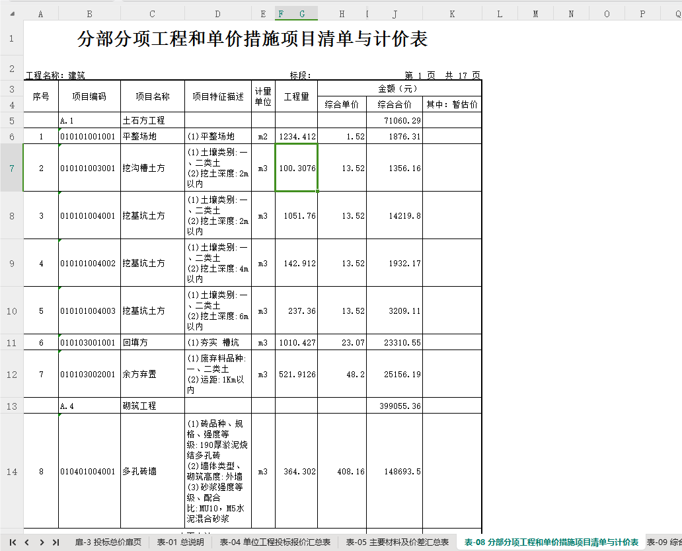Screen dimensions: 682x551
Task: Select the 余方弃置 cell
Action: (153, 374)
